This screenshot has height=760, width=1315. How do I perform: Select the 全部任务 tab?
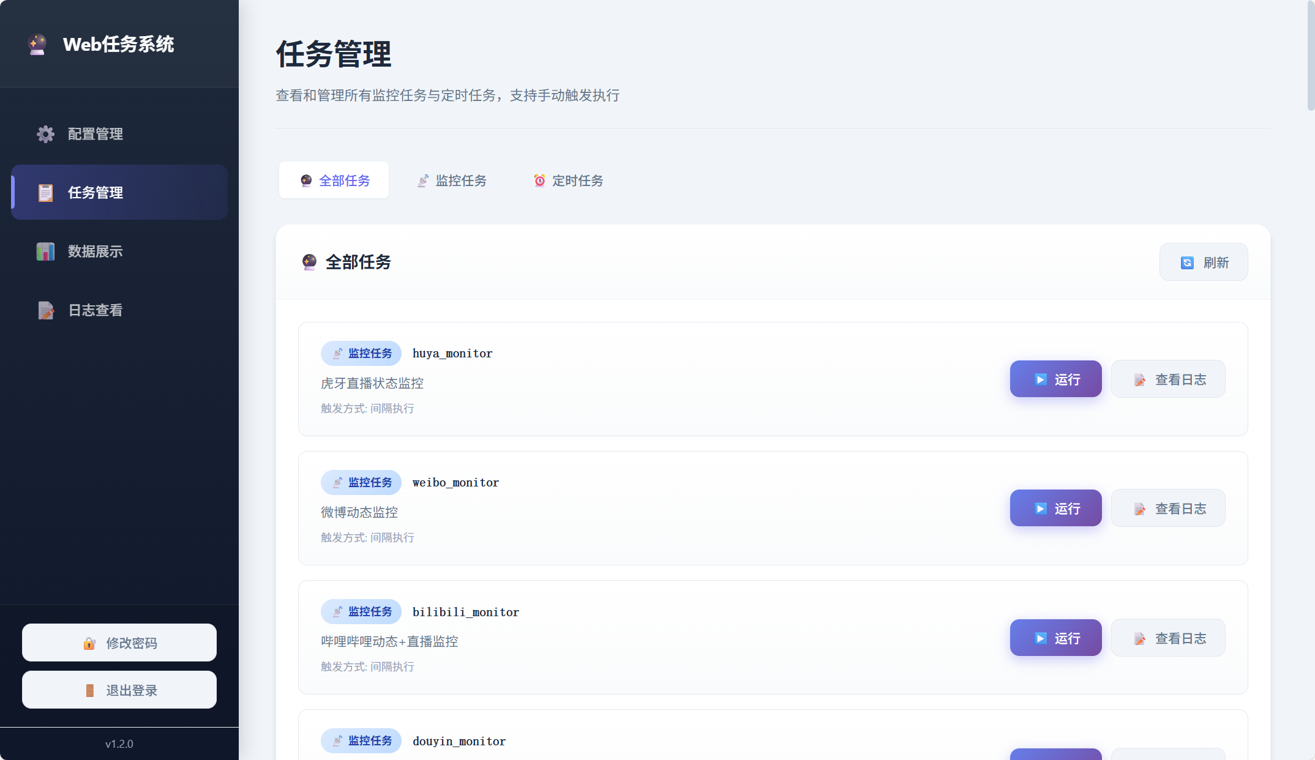(x=334, y=180)
